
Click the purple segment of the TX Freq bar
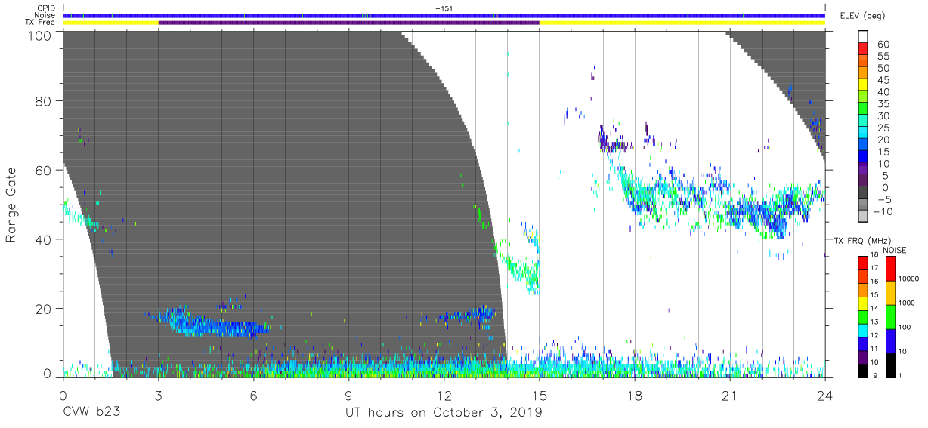pos(349,23)
